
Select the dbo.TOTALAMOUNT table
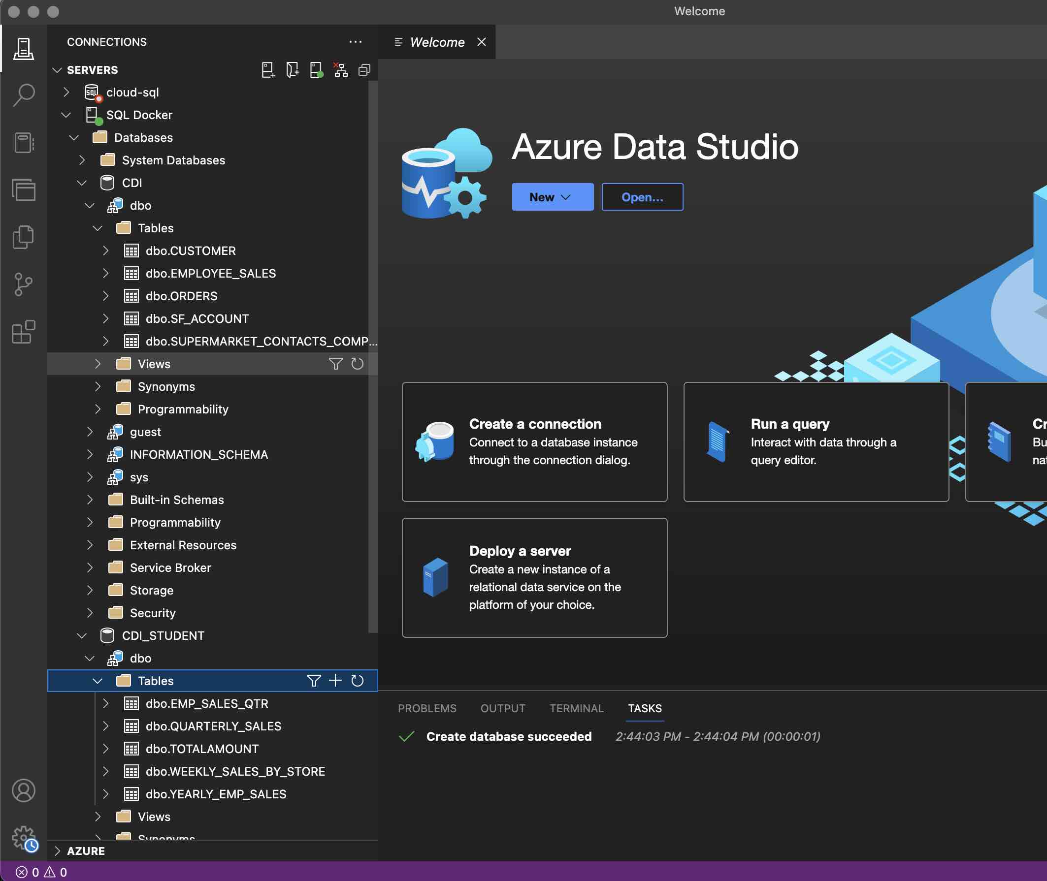(x=202, y=749)
